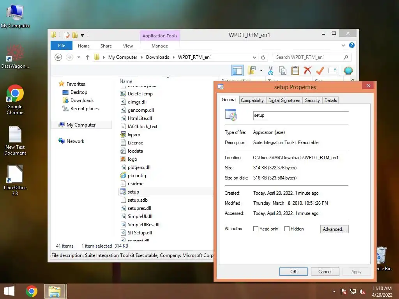Open the Windows Start button

[x=9, y=291]
